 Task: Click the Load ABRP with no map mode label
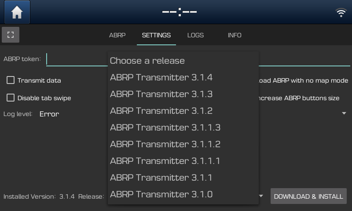(x=303, y=80)
